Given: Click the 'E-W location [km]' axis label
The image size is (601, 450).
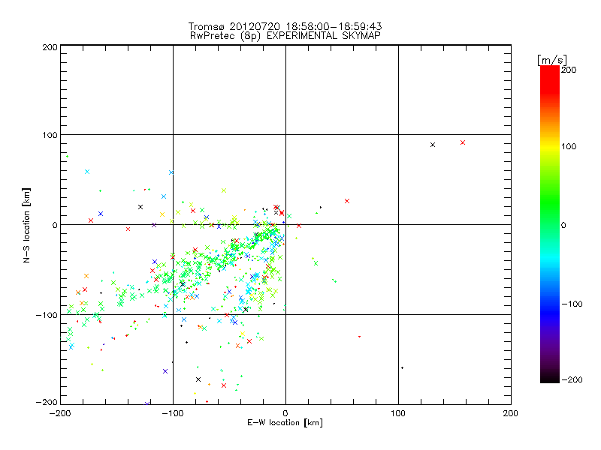Looking at the screenshot, I should (x=285, y=423).
